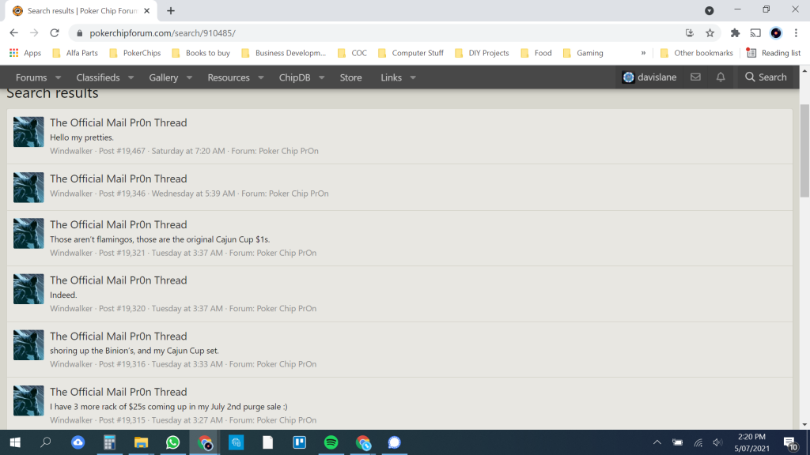This screenshot has width=810, height=455.
Task: Bookmark this page with star icon
Action: [710, 33]
